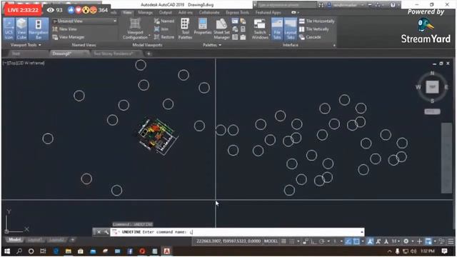Screen dimensions: 457x257
Task: Toggle the Navigation Bar button
Action: pyautogui.click(x=39, y=29)
